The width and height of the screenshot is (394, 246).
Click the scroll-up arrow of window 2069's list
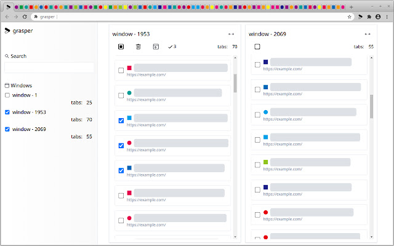(x=371, y=58)
